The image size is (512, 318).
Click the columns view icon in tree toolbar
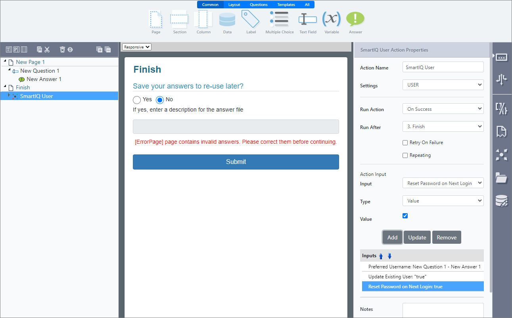24,50
